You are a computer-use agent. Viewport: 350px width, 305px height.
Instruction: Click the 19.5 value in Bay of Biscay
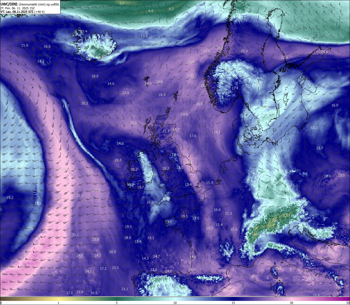[x=128, y=227]
